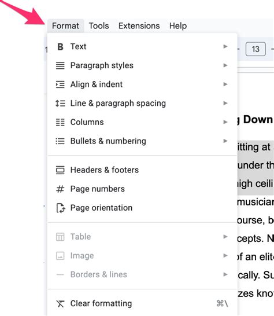Open the Extensions menu

point(139,26)
